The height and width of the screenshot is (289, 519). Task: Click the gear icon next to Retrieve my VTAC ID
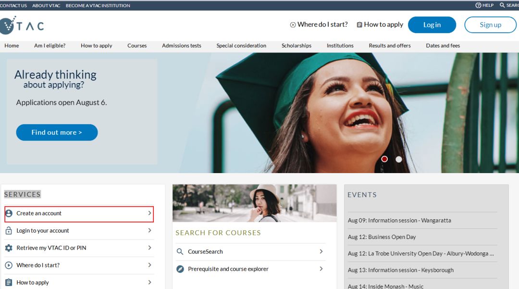coord(9,248)
